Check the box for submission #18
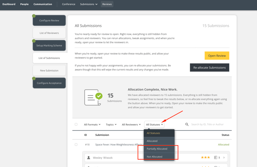 [x=76, y=145]
